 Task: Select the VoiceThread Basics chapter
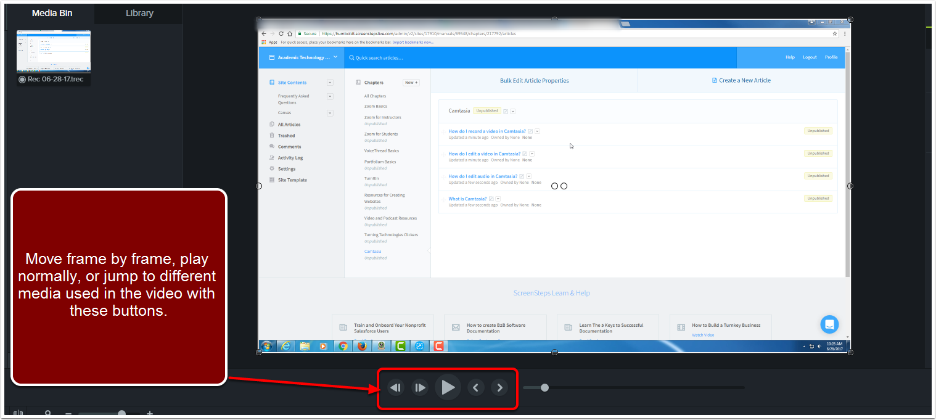pos(381,150)
